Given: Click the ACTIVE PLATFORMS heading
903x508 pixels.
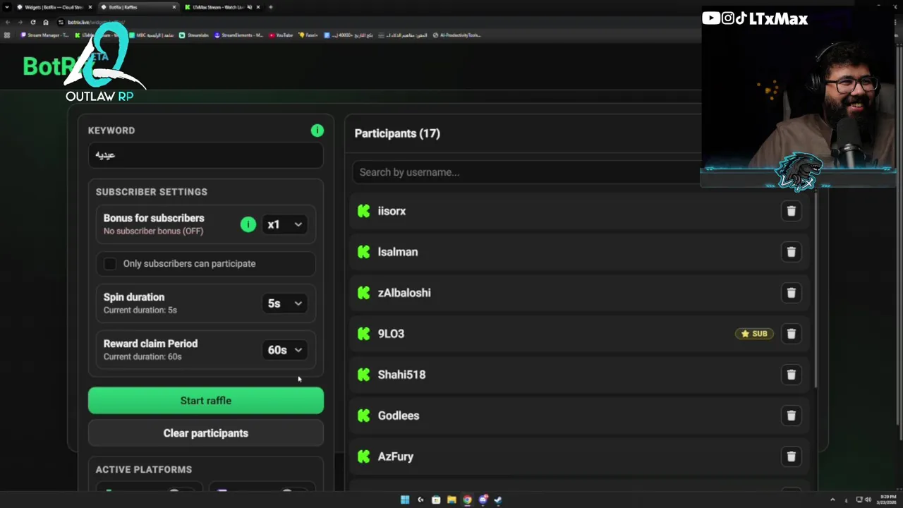Looking at the screenshot, I should click(144, 469).
